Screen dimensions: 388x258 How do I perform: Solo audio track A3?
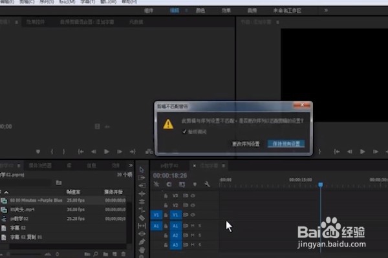[x=200, y=245]
